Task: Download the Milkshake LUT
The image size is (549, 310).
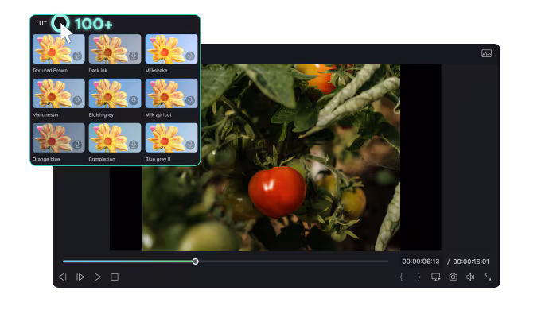Action: (190, 56)
